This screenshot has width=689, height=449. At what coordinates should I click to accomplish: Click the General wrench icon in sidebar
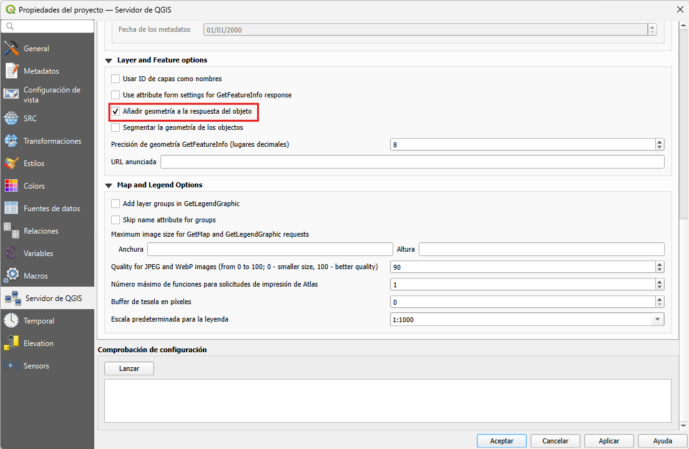coord(11,49)
